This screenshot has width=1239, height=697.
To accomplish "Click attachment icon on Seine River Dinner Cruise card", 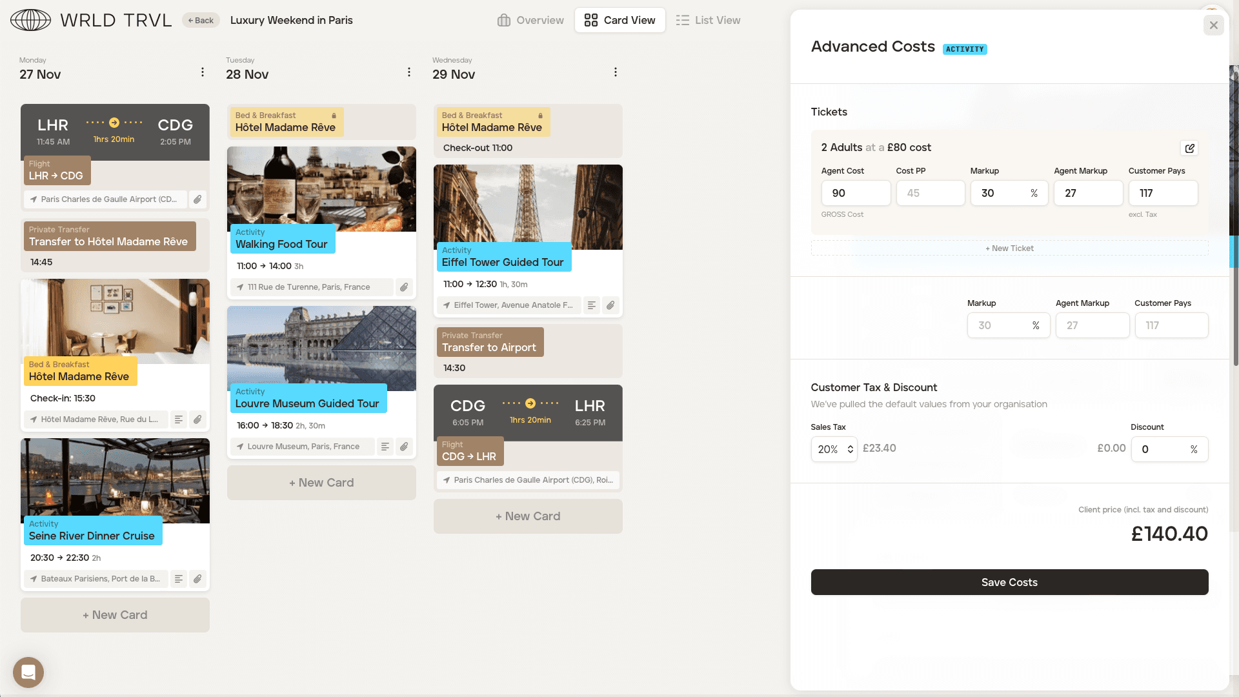I will click(x=197, y=579).
